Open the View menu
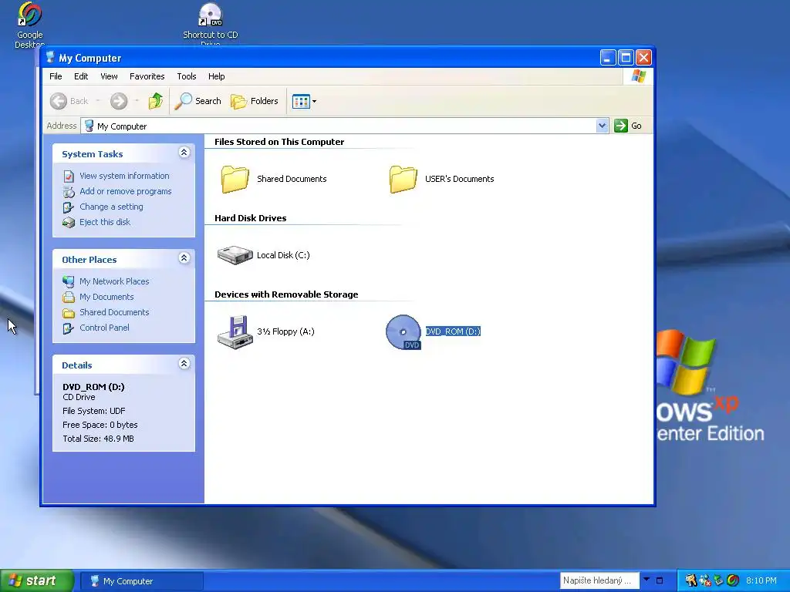Image resolution: width=790 pixels, height=592 pixels. [x=109, y=76]
